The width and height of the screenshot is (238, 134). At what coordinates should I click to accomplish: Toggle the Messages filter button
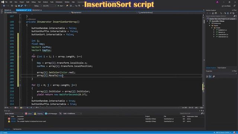[x=51, y=114]
